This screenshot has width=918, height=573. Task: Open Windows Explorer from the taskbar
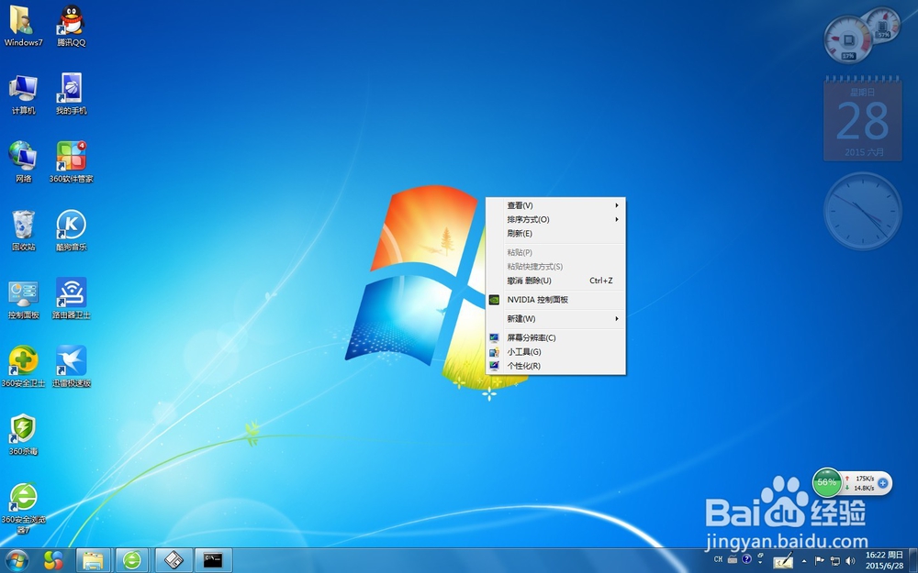click(x=93, y=560)
